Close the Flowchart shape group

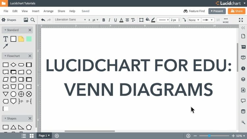(30, 56)
